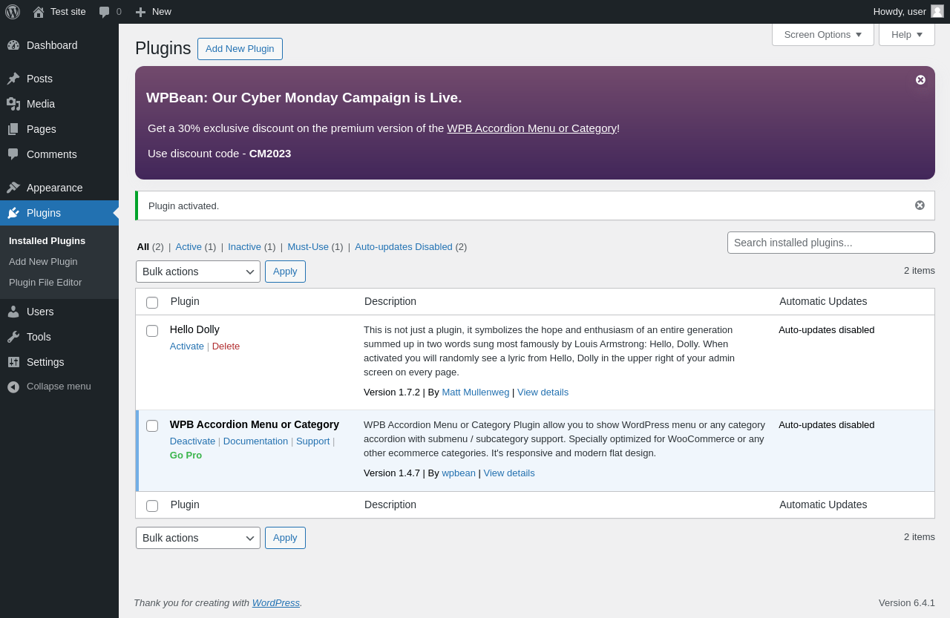Filter plugins by Active
This screenshot has width=950, height=618.
[189, 246]
